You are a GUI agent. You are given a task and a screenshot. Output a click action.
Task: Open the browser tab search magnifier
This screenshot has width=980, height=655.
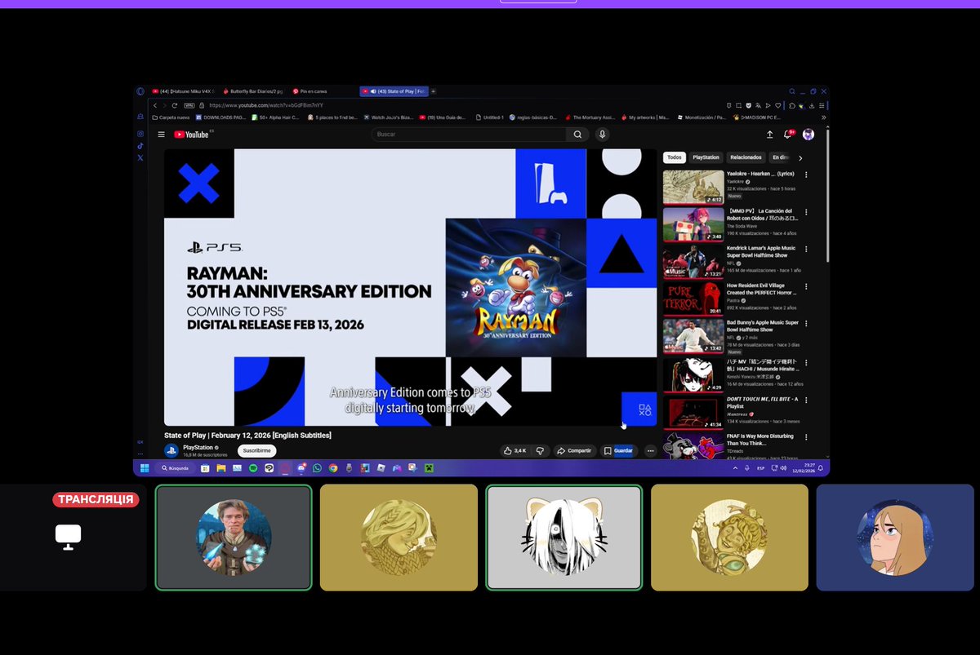coord(791,91)
